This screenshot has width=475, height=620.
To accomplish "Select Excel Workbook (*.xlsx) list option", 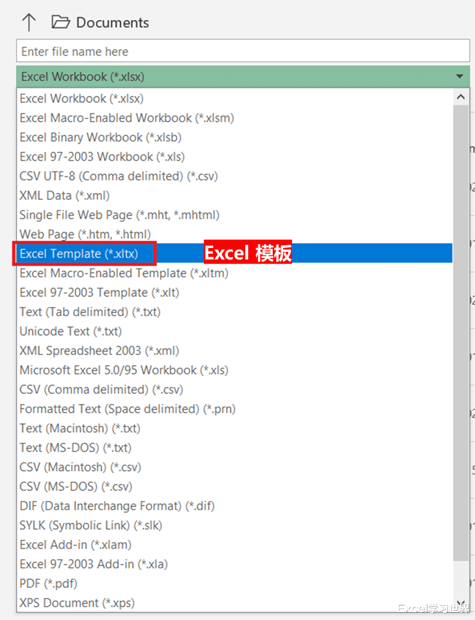I will point(235,99).
